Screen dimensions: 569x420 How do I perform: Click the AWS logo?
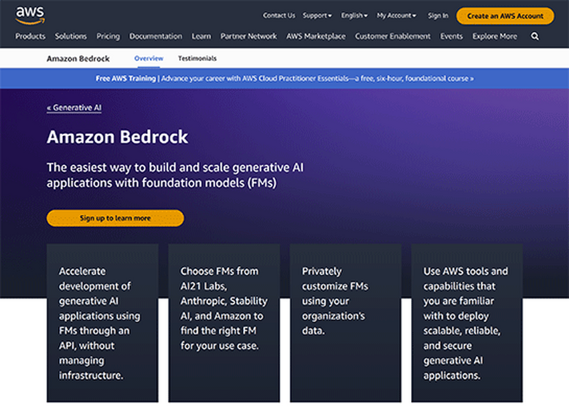coord(29,13)
